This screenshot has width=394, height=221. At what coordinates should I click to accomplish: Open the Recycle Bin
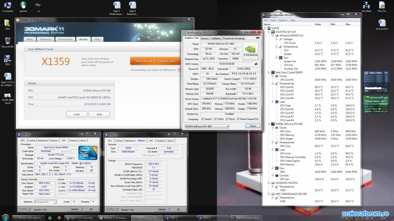[8, 42]
